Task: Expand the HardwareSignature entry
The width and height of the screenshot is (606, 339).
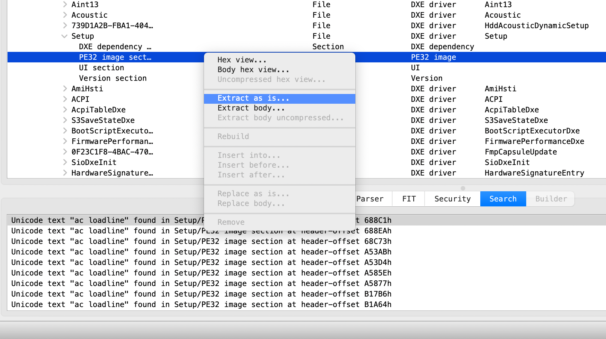Action: [x=65, y=173]
